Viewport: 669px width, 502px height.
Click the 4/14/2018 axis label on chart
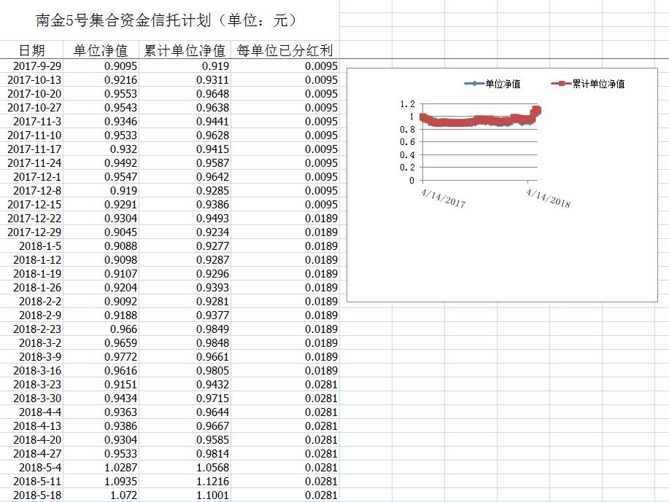pos(549,197)
